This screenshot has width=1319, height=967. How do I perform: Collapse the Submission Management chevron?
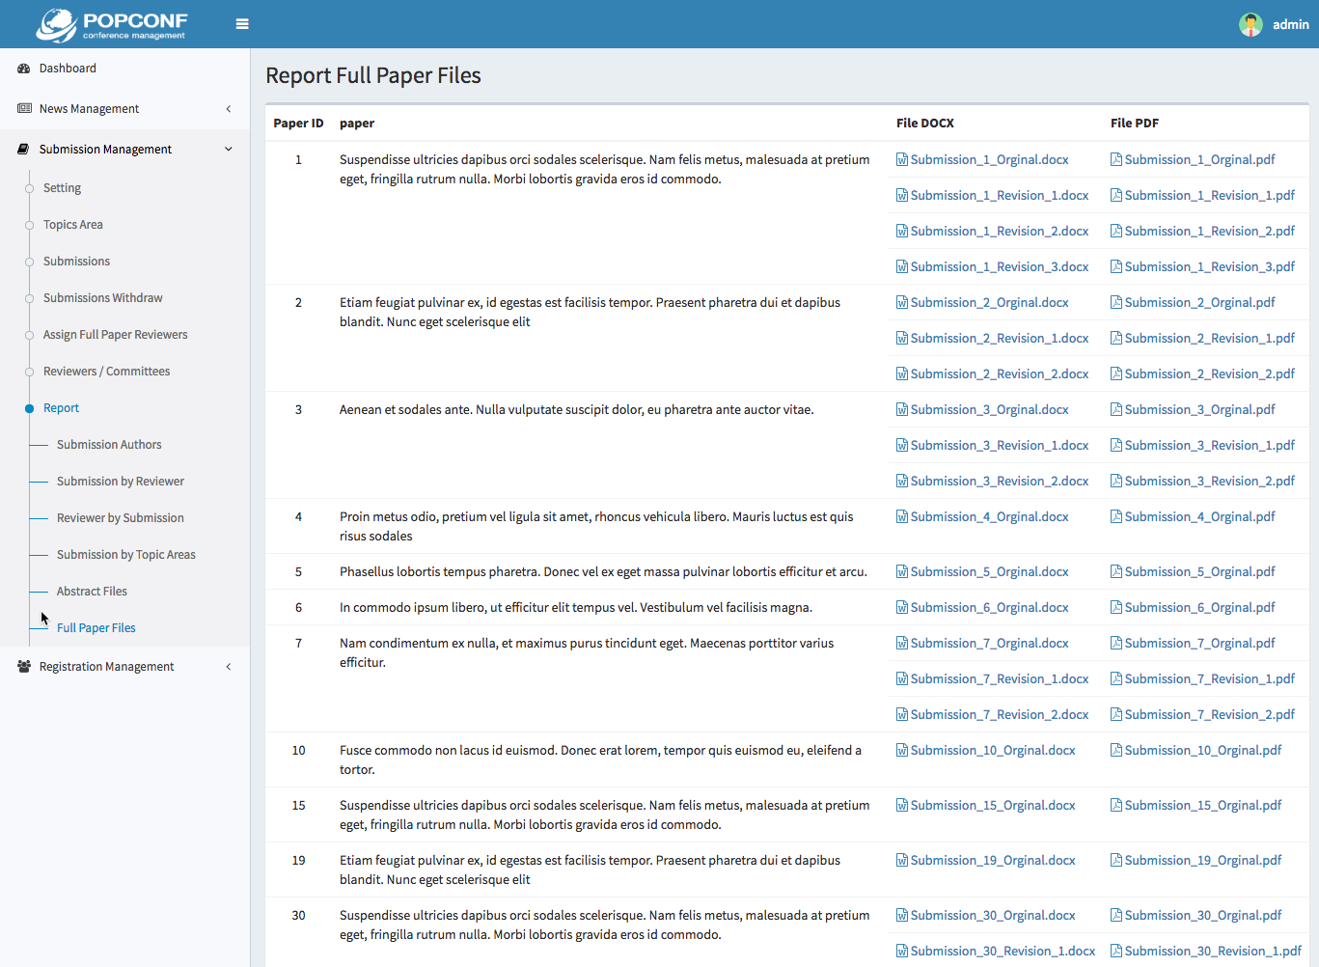pyautogui.click(x=229, y=150)
